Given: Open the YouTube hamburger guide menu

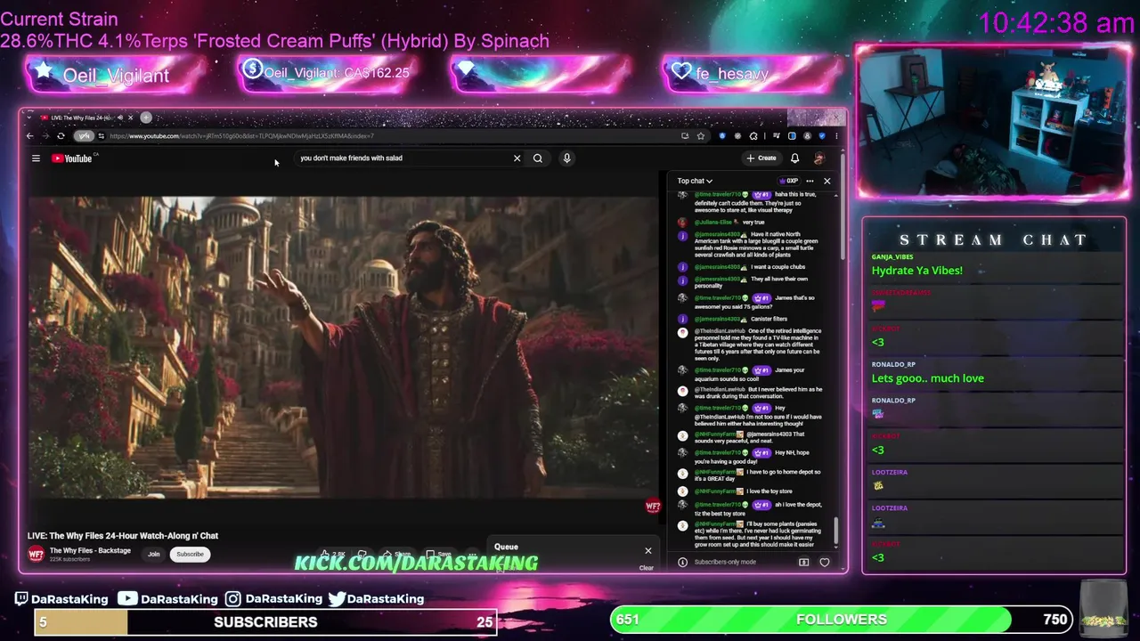Looking at the screenshot, I should click(x=36, y=158).
